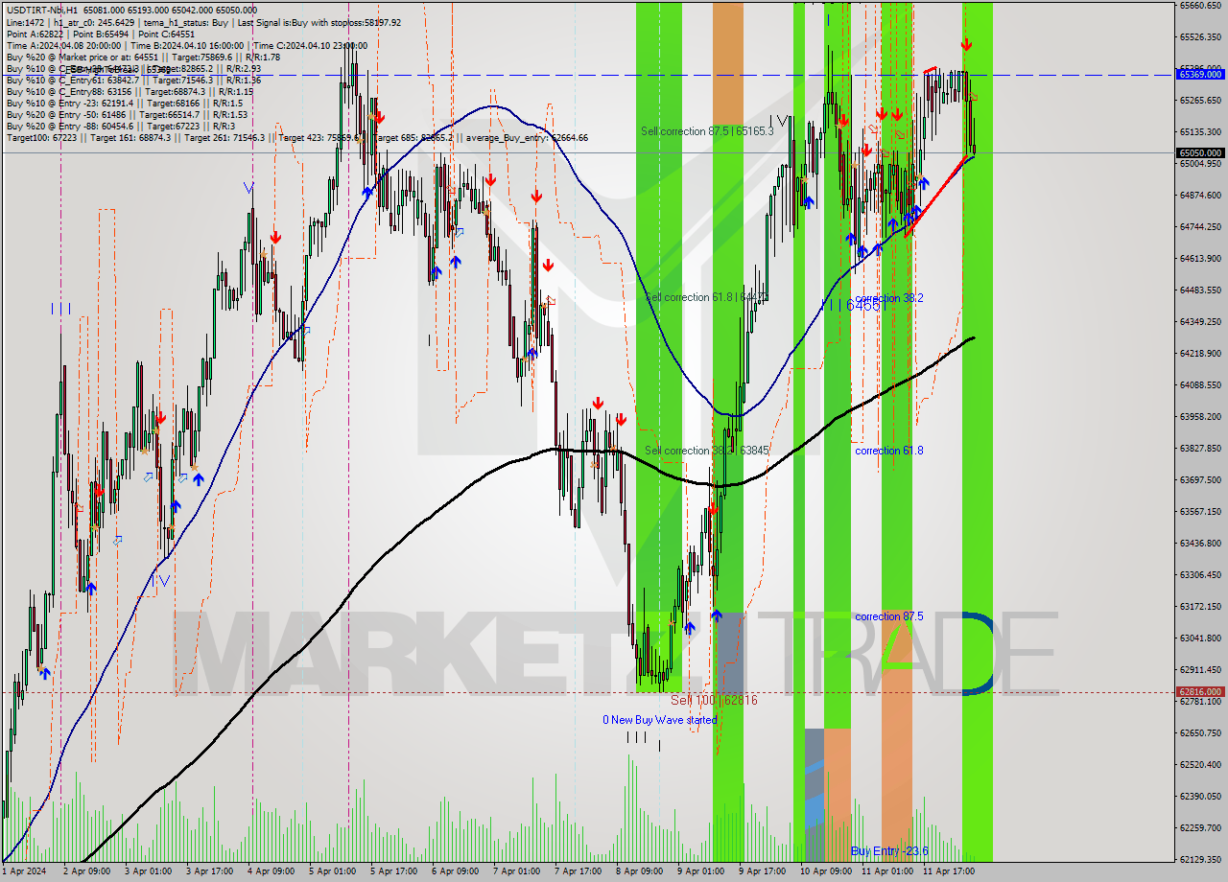
Task: Click the 'Line:1472 | h1_atr_c0' status line
Action: (203, 22)
